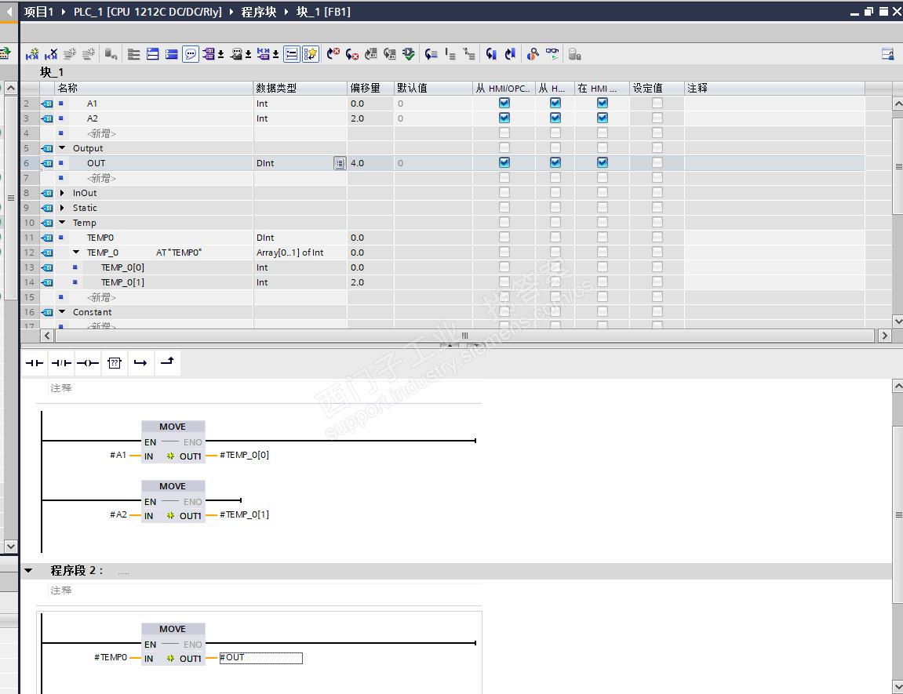Click the 注释 field under 程序段 2
Viewport: 903px width, 694px height.
265,591
